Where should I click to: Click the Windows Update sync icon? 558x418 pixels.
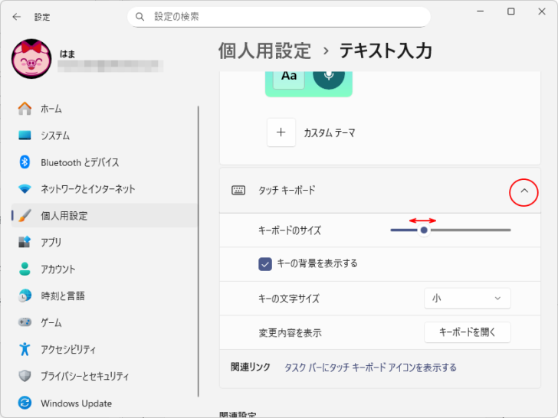(x=25, y=403)
